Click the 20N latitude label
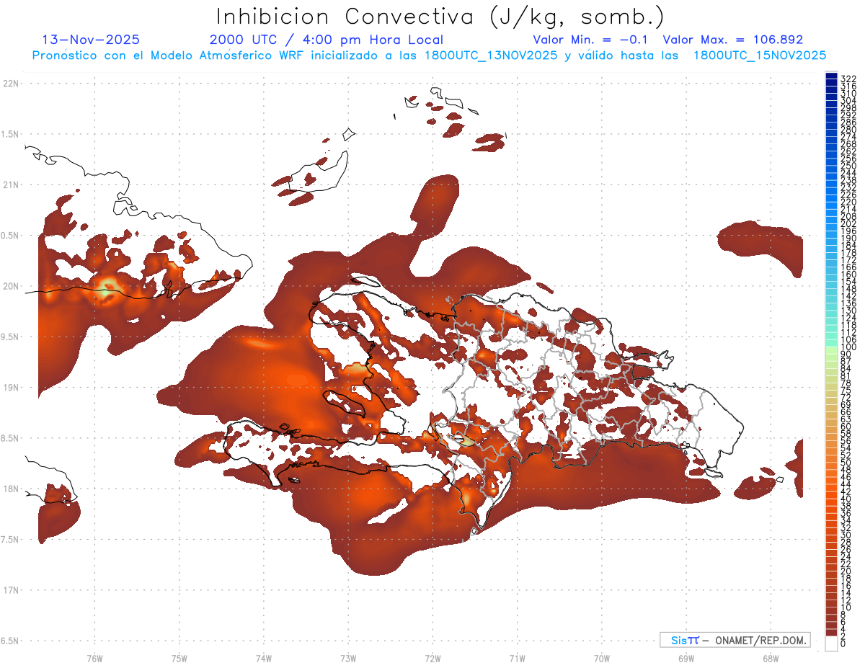The image size is (865, 668). pyautogui.click(x=11, y=286)
